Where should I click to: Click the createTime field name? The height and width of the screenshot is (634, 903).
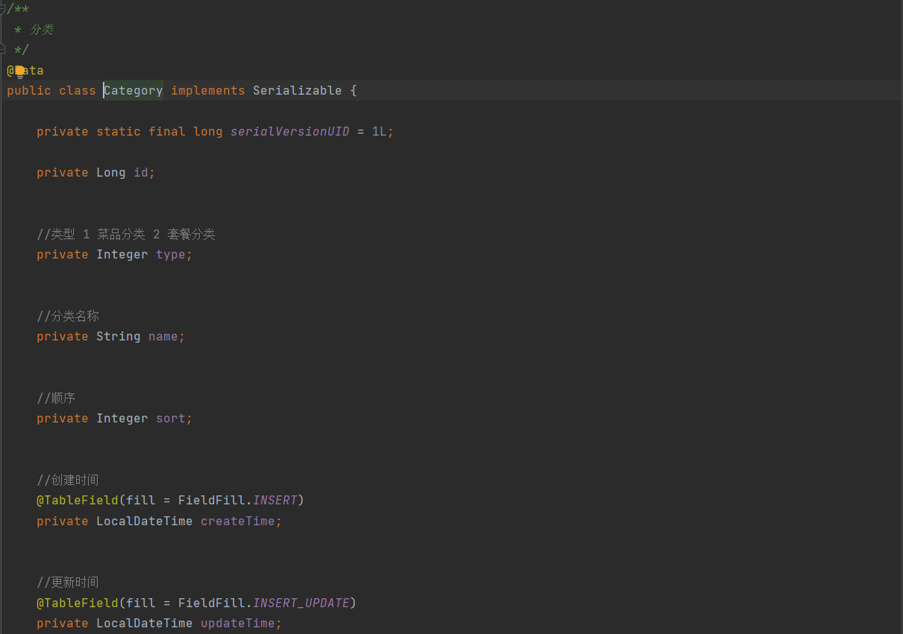click(237, 522)
